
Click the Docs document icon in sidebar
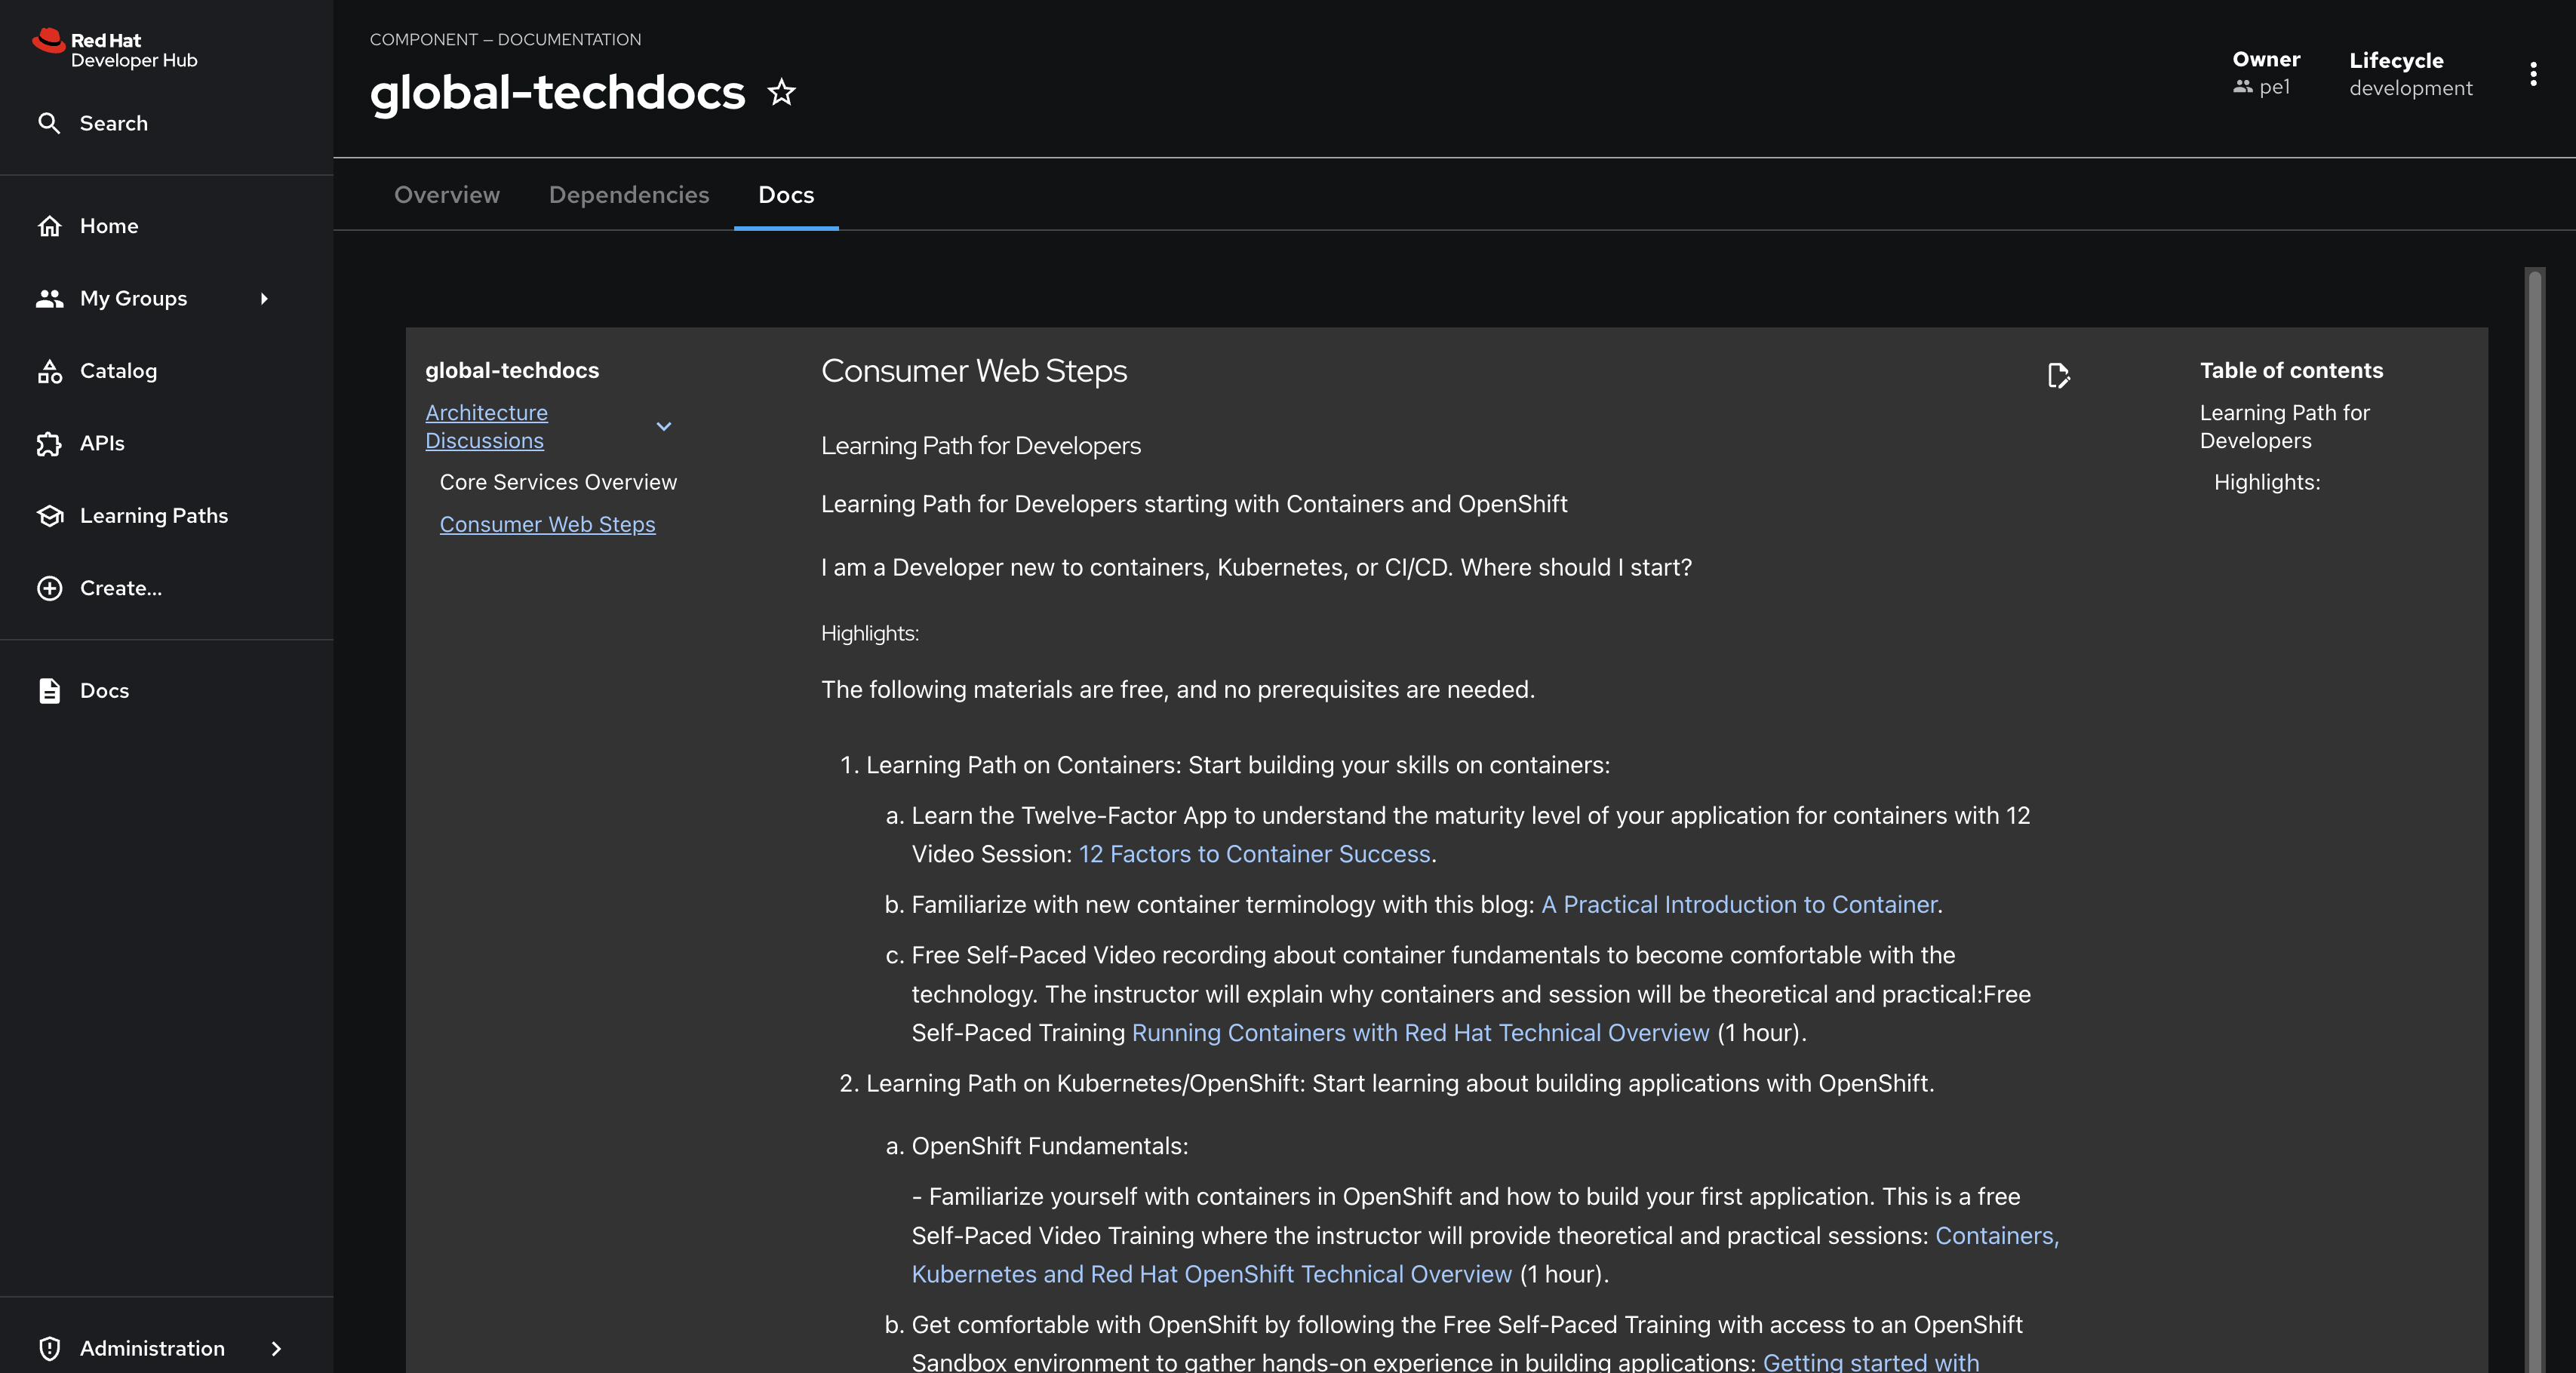pos(49,691)
